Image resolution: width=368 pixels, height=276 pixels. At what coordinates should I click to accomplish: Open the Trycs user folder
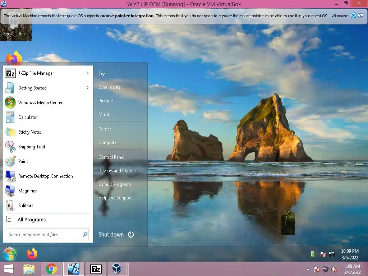(x=103, y=74)
